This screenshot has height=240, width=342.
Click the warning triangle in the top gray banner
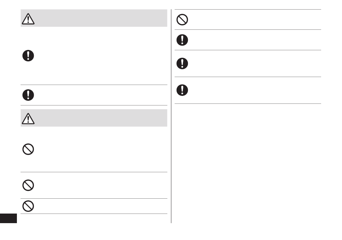[28, 19]
